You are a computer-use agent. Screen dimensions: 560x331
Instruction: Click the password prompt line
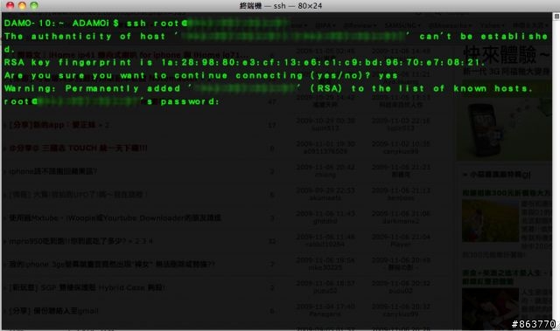(111, 101)
